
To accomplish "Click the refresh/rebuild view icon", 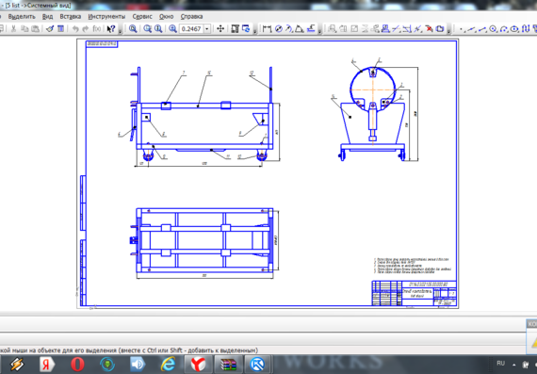I will pyautogui.click(x=246, y=29).
